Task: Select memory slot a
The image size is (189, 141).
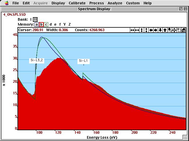Action: pos(37,24)
